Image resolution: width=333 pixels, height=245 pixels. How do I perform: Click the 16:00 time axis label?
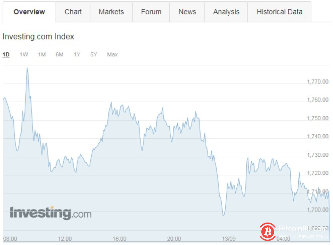tap(119, 239)
